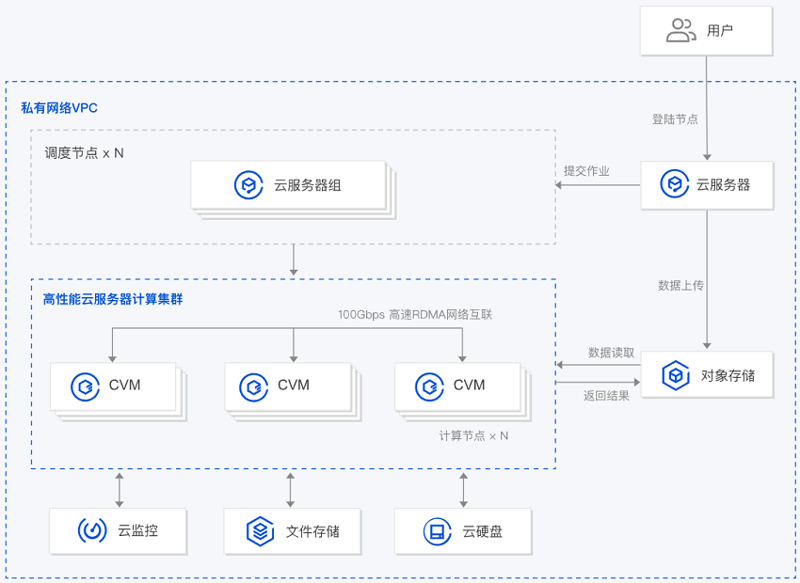The height and width of the screenshot is (583, 800).
Task: Open the 云监控 monitoring icon
Action: (x=91, y=530)
